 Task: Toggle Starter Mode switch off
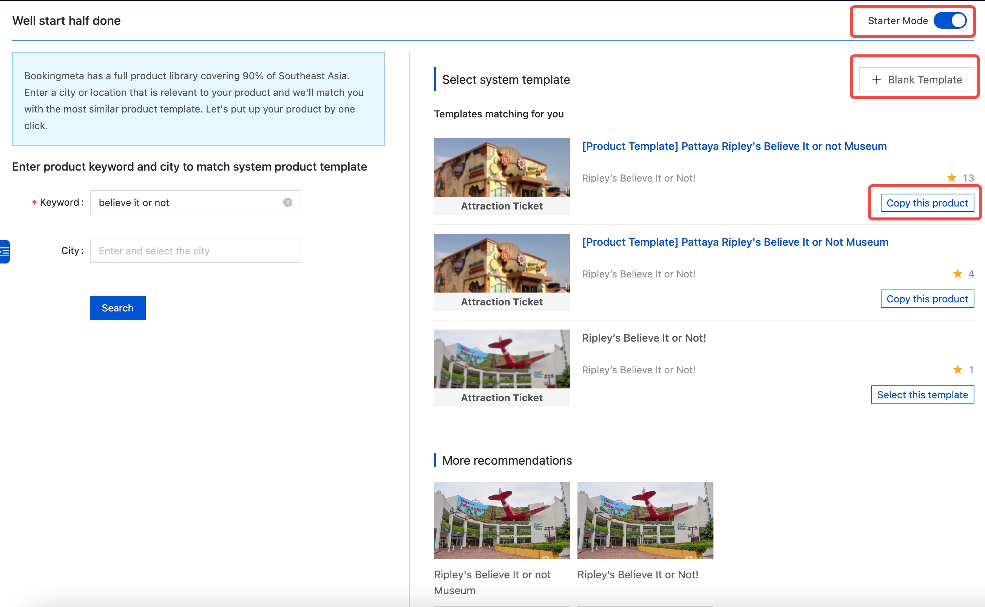click(949, 21)
